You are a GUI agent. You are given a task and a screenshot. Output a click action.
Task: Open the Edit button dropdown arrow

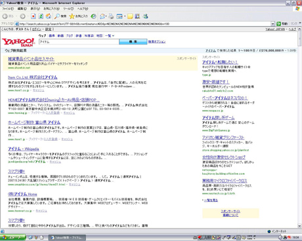125,16
